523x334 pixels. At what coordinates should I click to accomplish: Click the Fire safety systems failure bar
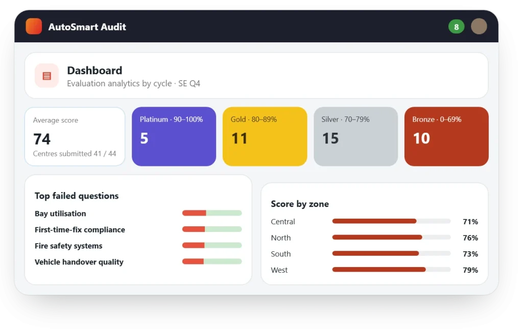click(x=212, y=246)
